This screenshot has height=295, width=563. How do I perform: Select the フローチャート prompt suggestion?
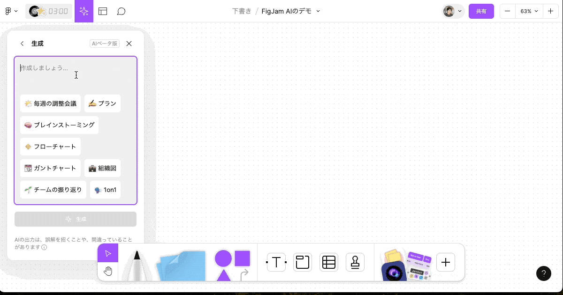[50, 147]
